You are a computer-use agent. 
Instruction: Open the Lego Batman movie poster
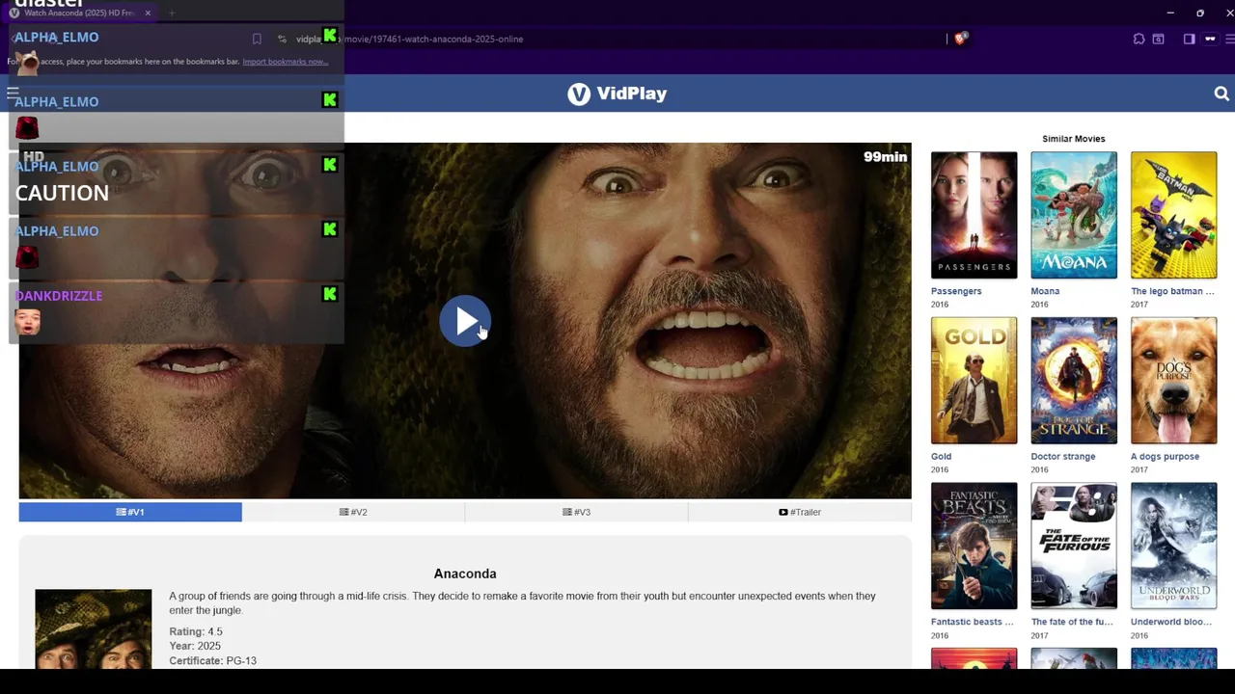point(1173,215)
